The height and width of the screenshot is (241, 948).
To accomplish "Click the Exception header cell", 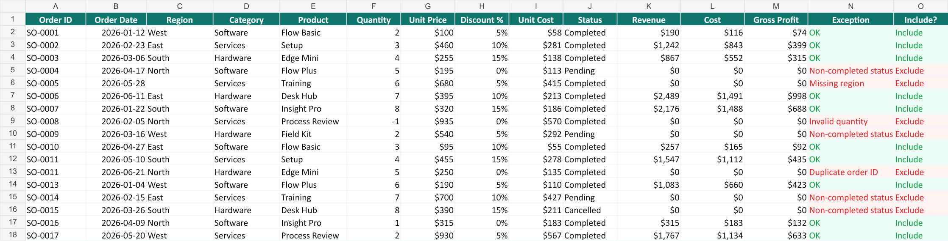I will [x=850, y=19].
